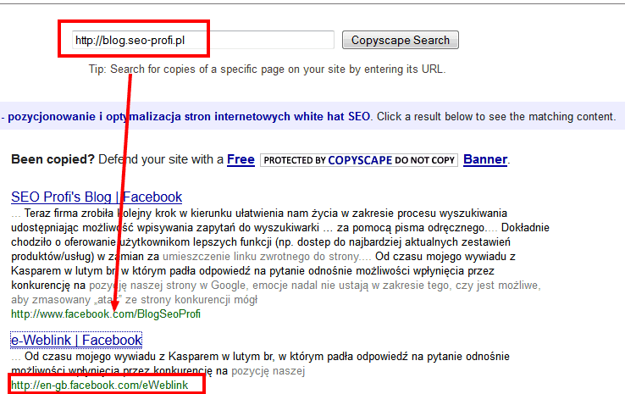Open the SEO Profi's Blog | Facebook result
Image resolution: width=625 pixels, height=394 pixels.
pyautogui.click(x=97, y=197)
